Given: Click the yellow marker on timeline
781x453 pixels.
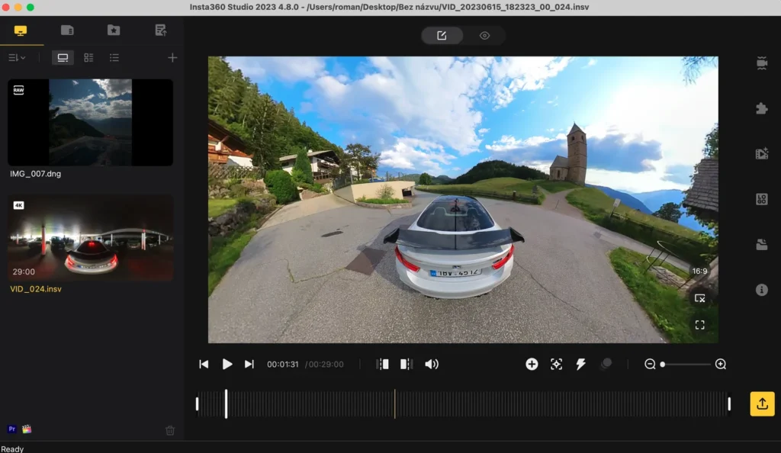Looking at the screenshot, I should pyautogui.click(x=394, y=403).
